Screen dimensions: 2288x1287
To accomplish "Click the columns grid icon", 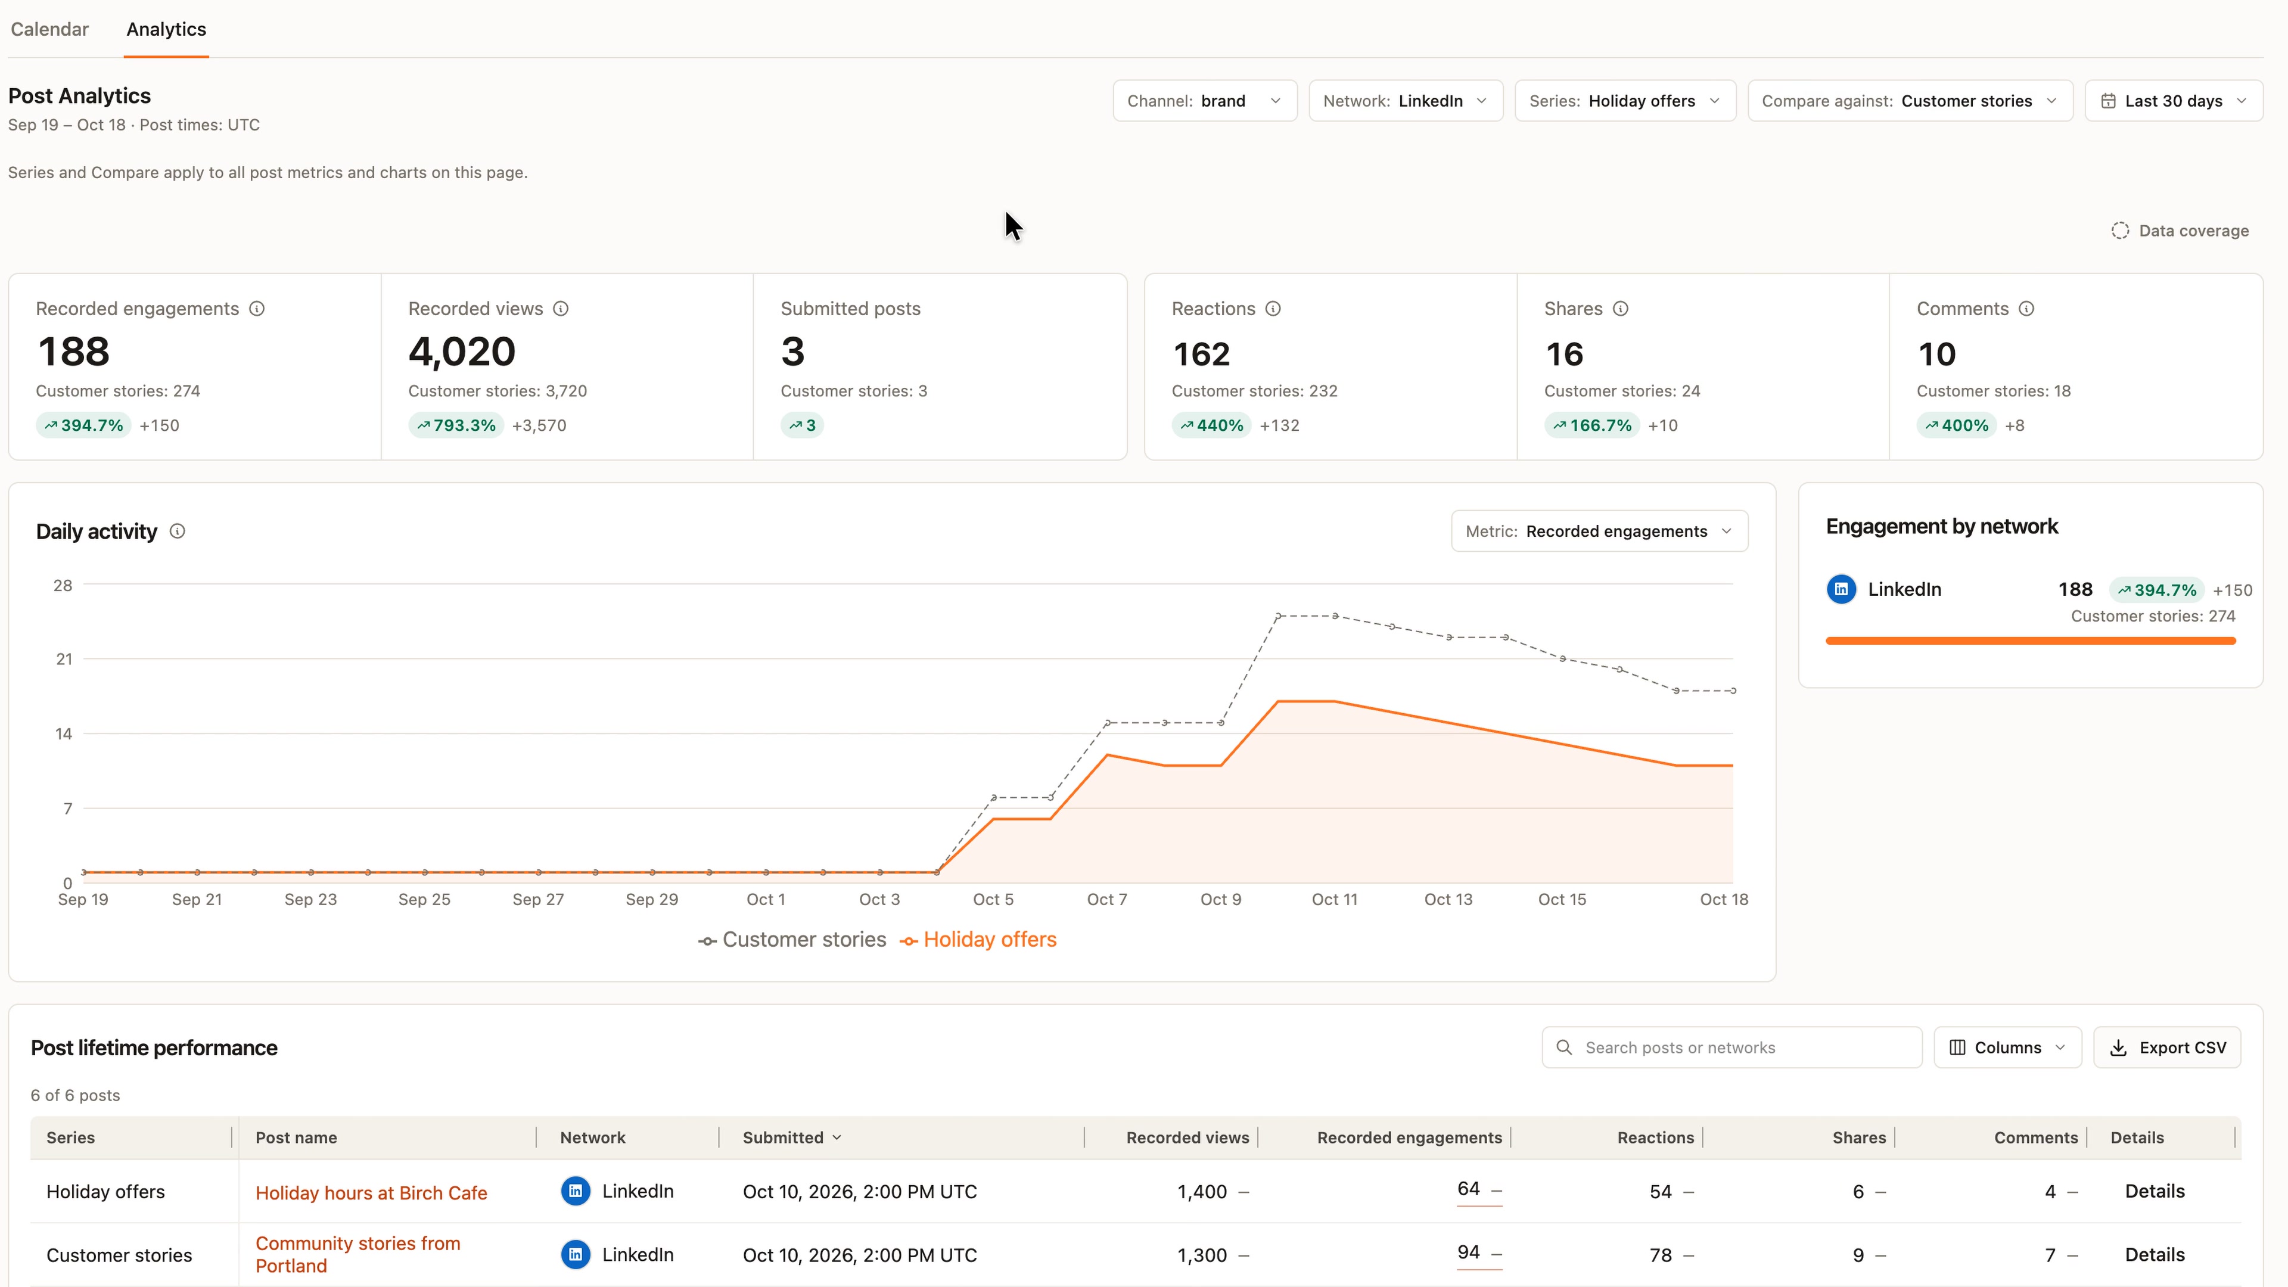I will (1957, 1047).
